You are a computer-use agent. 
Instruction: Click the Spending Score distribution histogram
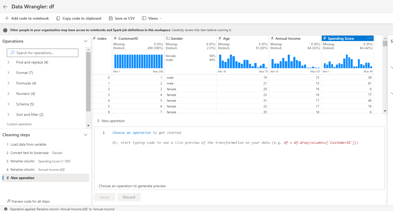click(348, 61)
